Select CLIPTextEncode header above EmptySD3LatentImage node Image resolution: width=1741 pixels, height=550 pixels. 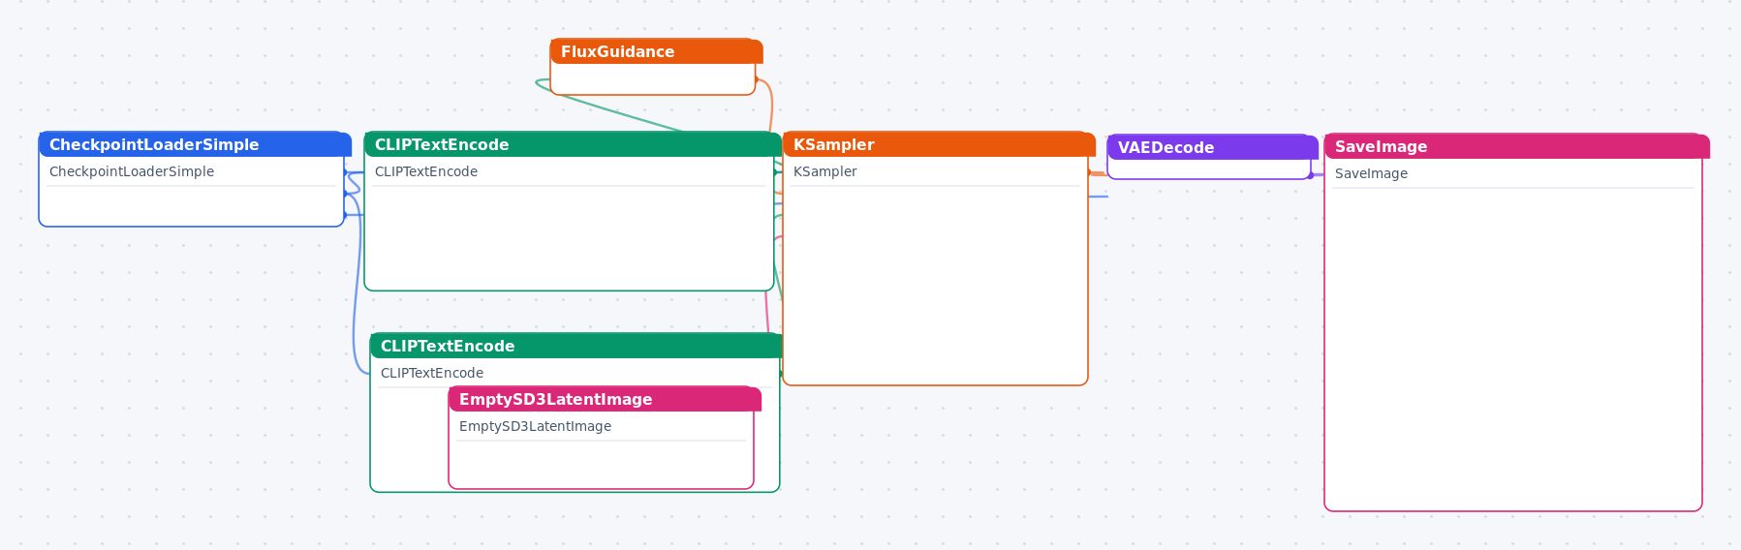point(575,346)
